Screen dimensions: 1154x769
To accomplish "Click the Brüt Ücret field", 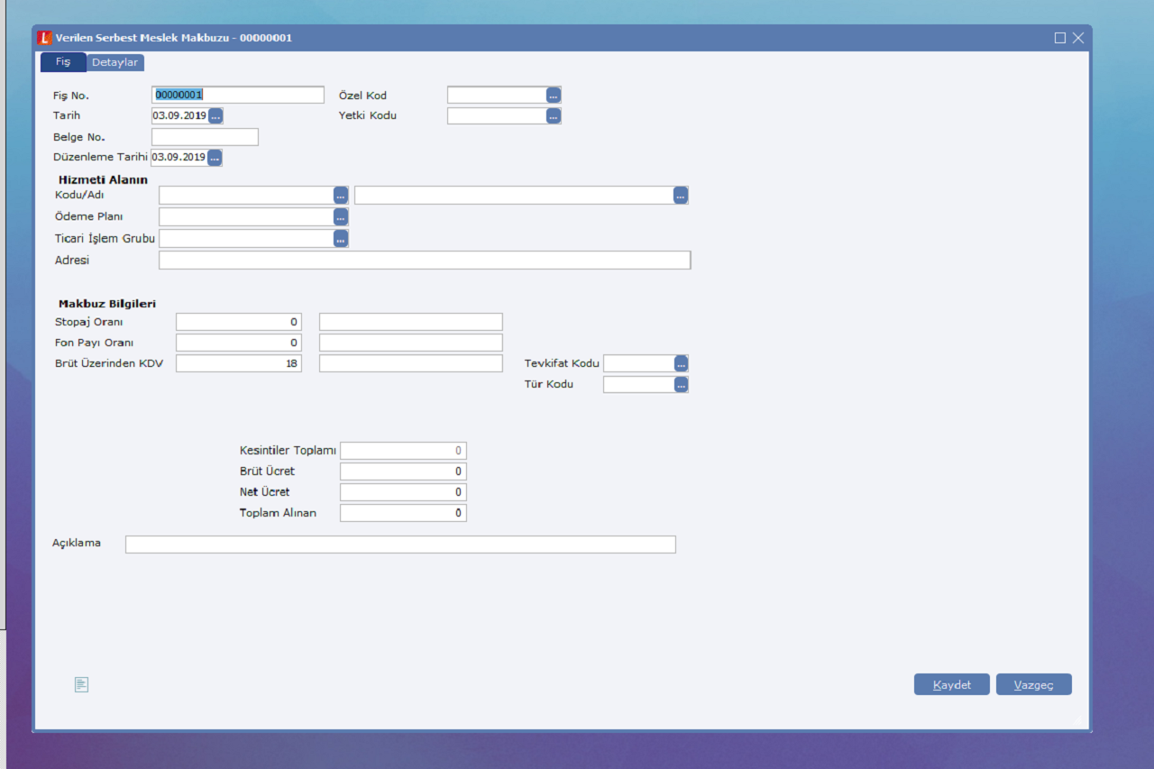I will pyautogui.click(x=403, y=471).
